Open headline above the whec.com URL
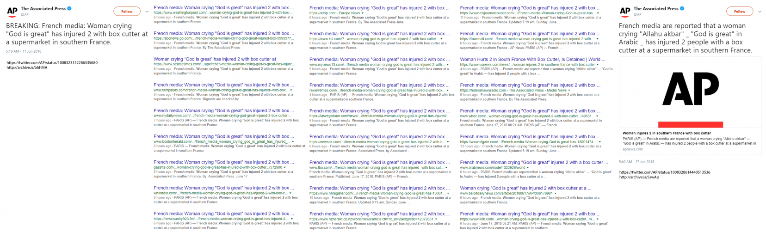766x232 pixels. (530, 111)
